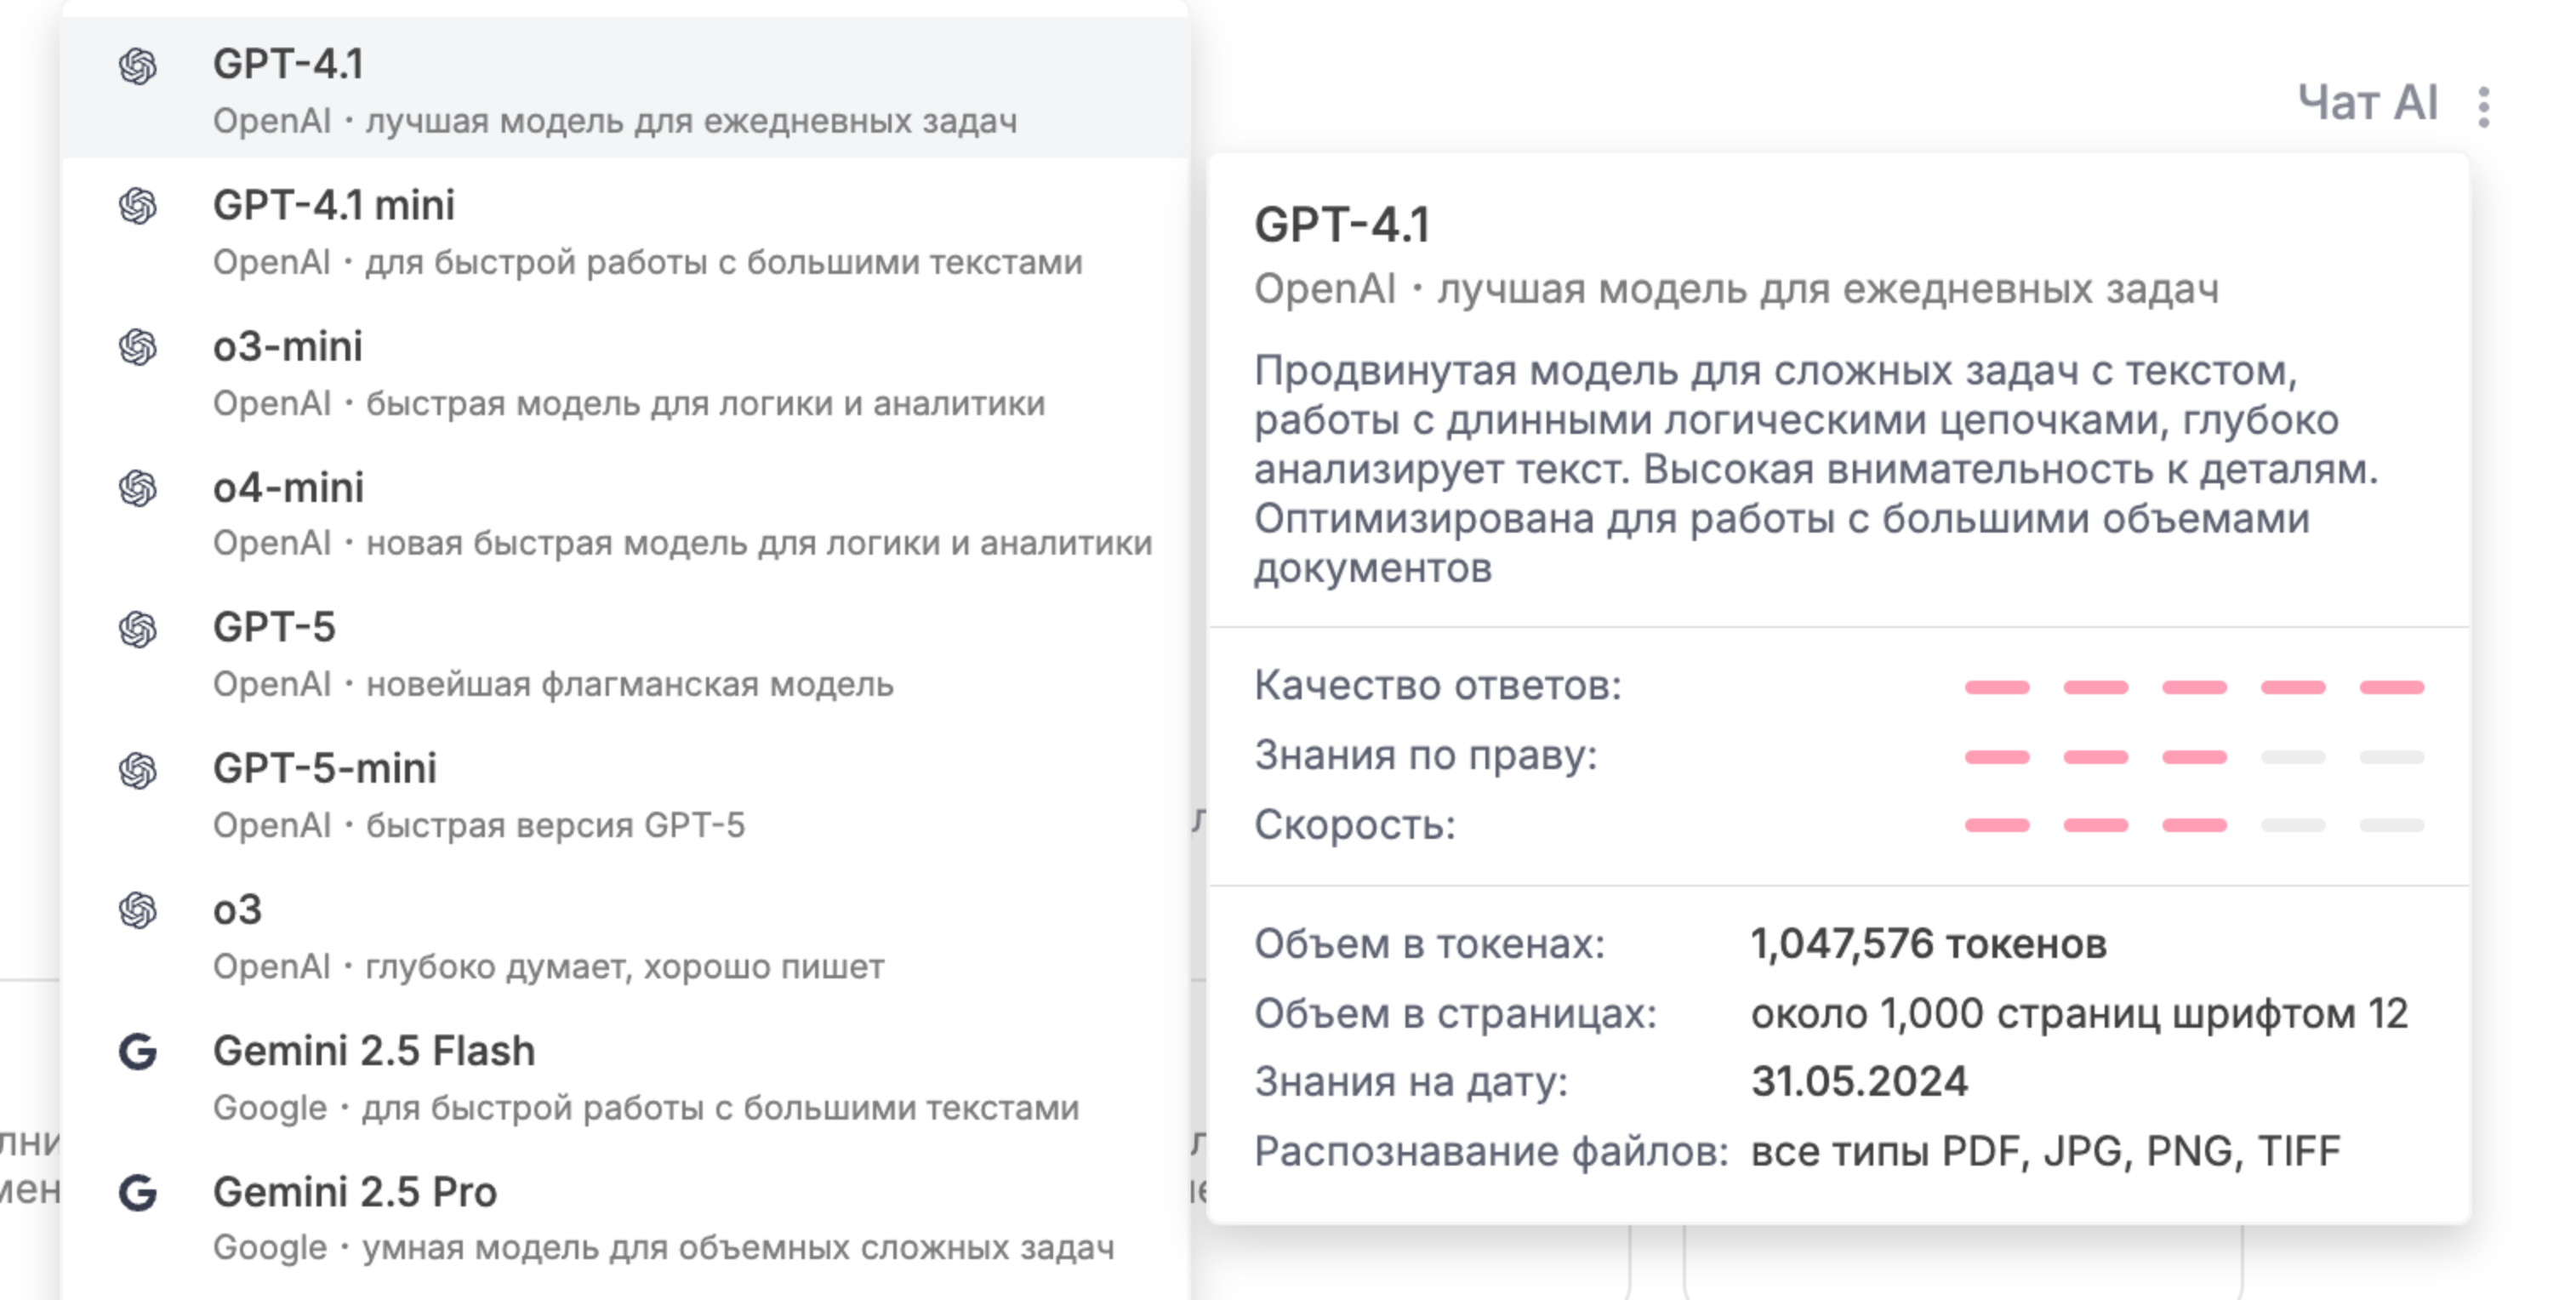Click the Продвинутая модель description paragraph

click(x=1816, y=469)
